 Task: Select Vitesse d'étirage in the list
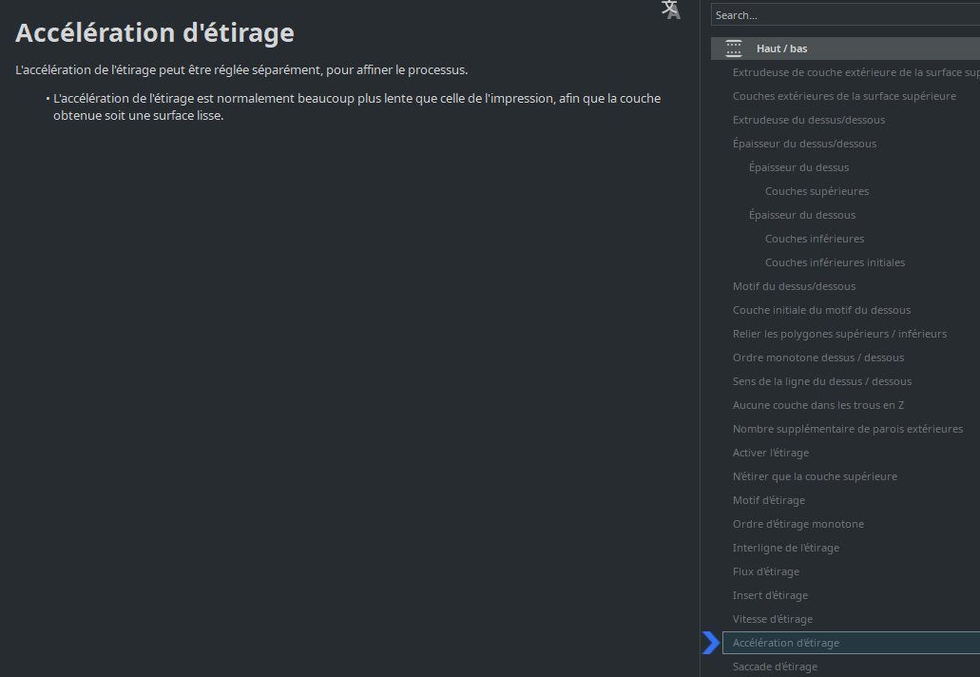pyautogui.click(x=772, y=619)
